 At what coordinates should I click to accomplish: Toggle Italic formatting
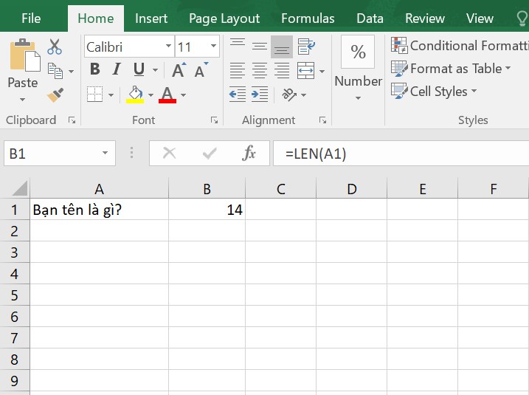coord(117,69)
